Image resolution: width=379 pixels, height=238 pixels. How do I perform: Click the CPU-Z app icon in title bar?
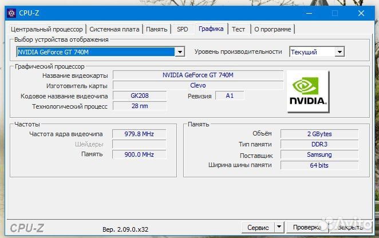[x=11, y=13]
